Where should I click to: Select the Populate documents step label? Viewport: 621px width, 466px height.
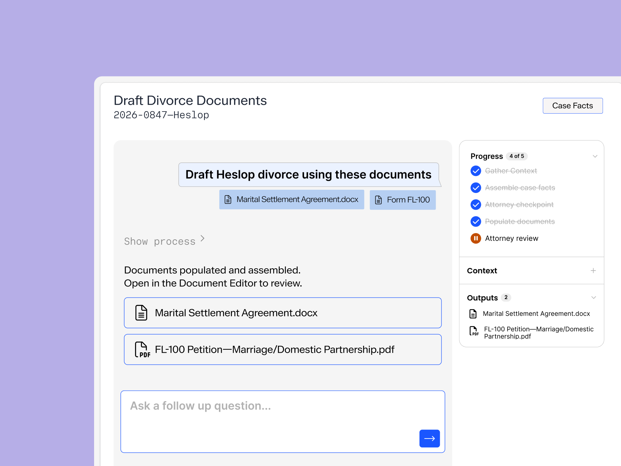520,221
